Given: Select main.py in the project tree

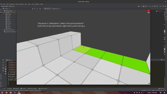Looking at the screenshot, I should pos(8,23).
